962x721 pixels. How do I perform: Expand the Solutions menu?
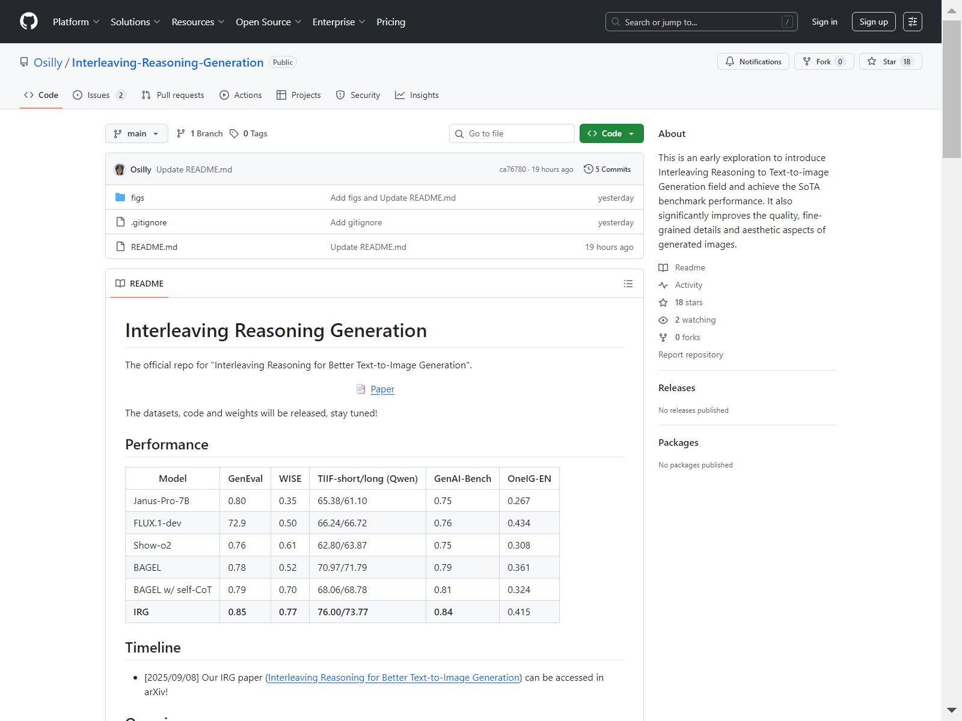(x=135, y=22)
